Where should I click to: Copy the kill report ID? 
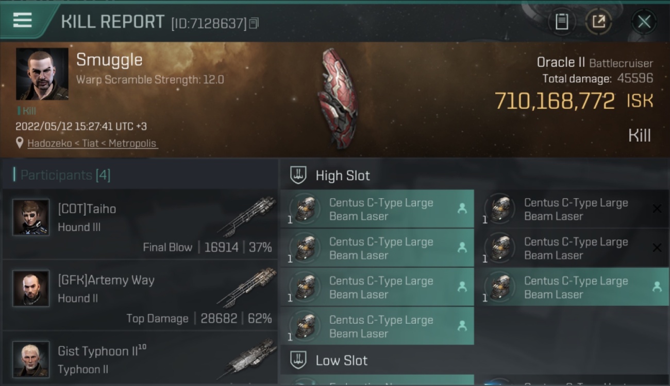[x=254, y=23]
